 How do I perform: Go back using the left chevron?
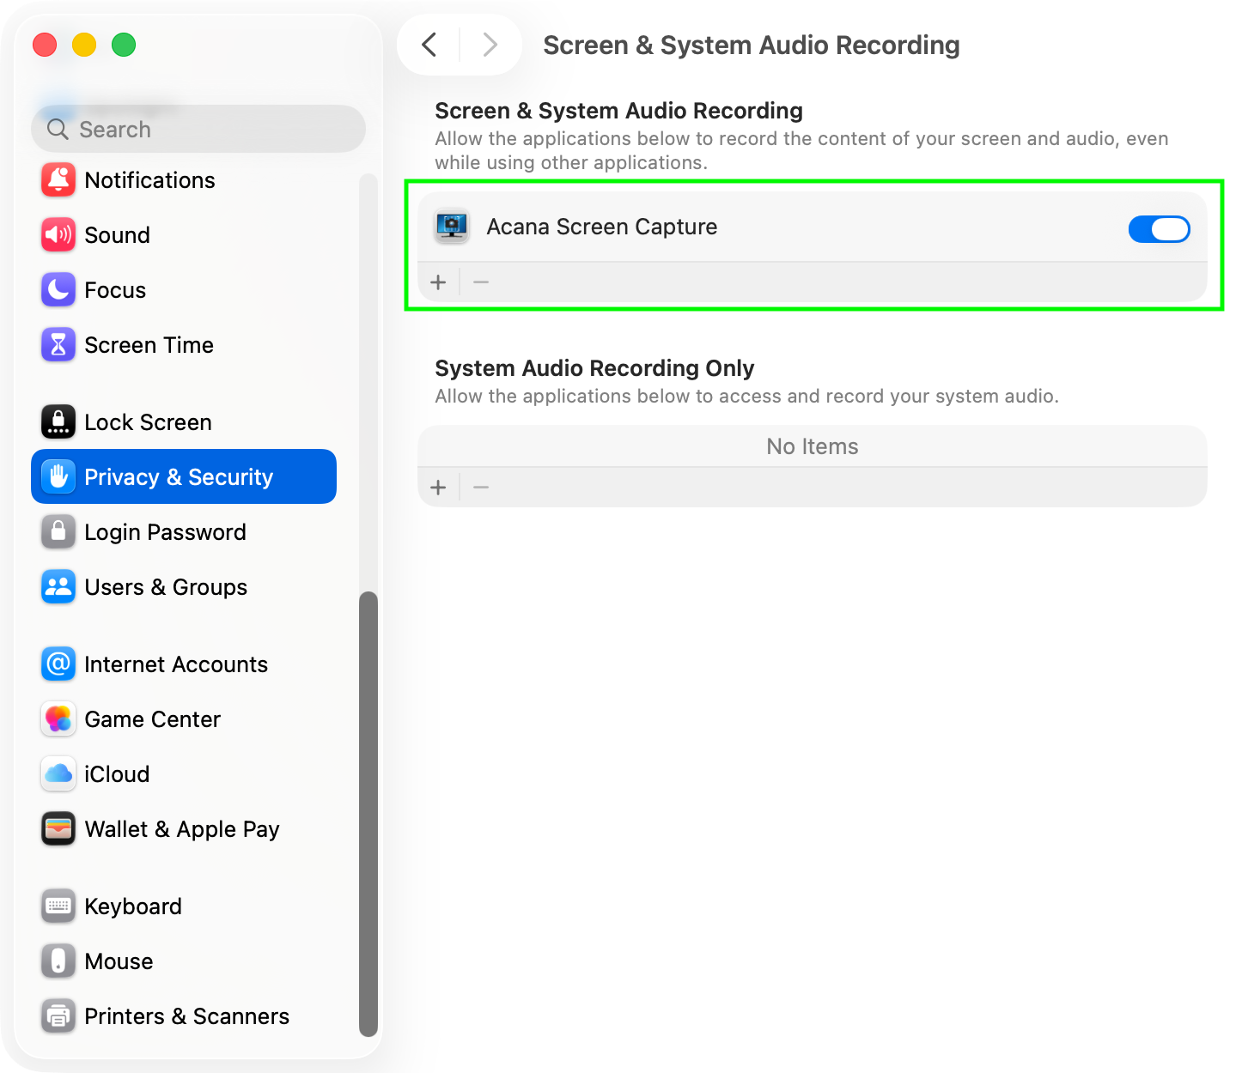pos(429,45)
